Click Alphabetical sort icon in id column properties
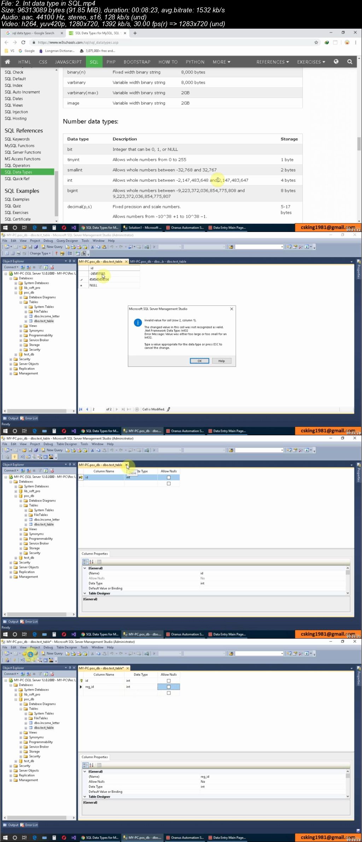This screenshot has height=842, width=362. tap(91, 562)
